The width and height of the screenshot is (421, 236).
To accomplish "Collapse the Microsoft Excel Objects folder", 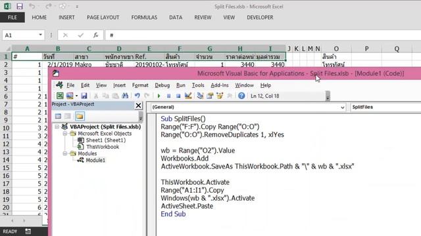I will pos(65,133).
